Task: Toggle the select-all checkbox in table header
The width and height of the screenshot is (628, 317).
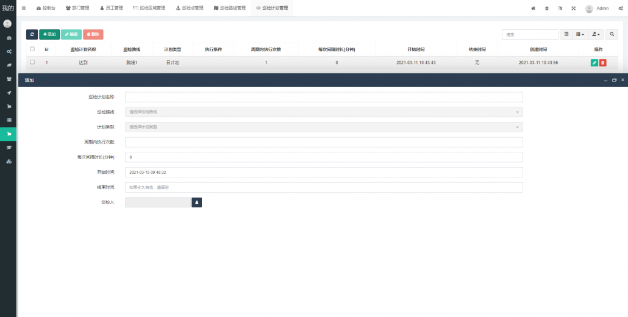Action: coord(32,49)
